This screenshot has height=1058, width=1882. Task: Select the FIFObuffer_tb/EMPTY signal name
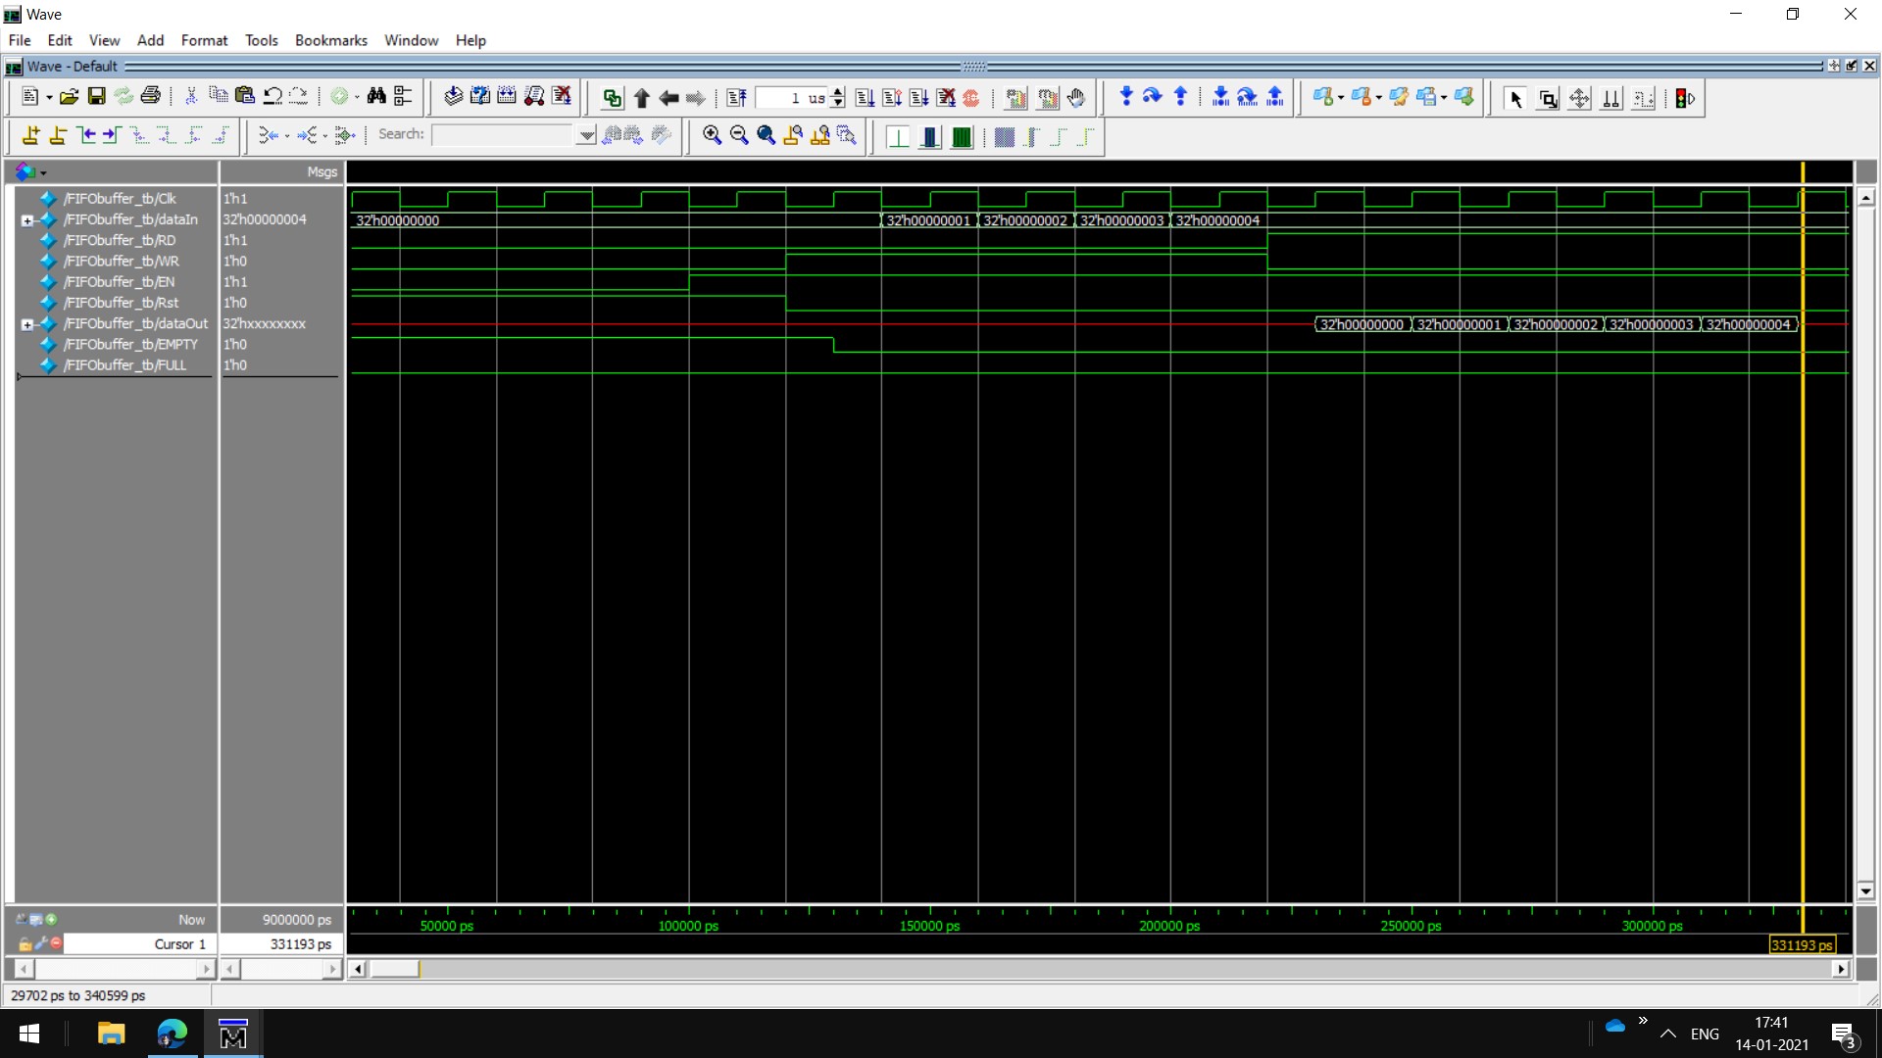130,345
